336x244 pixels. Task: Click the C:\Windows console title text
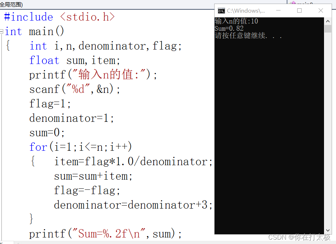click(x=246, y=11)
